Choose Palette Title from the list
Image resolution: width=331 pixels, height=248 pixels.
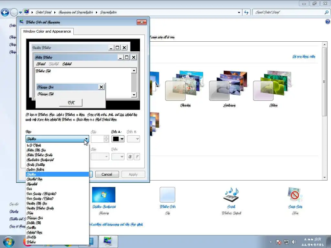[58, 223]
